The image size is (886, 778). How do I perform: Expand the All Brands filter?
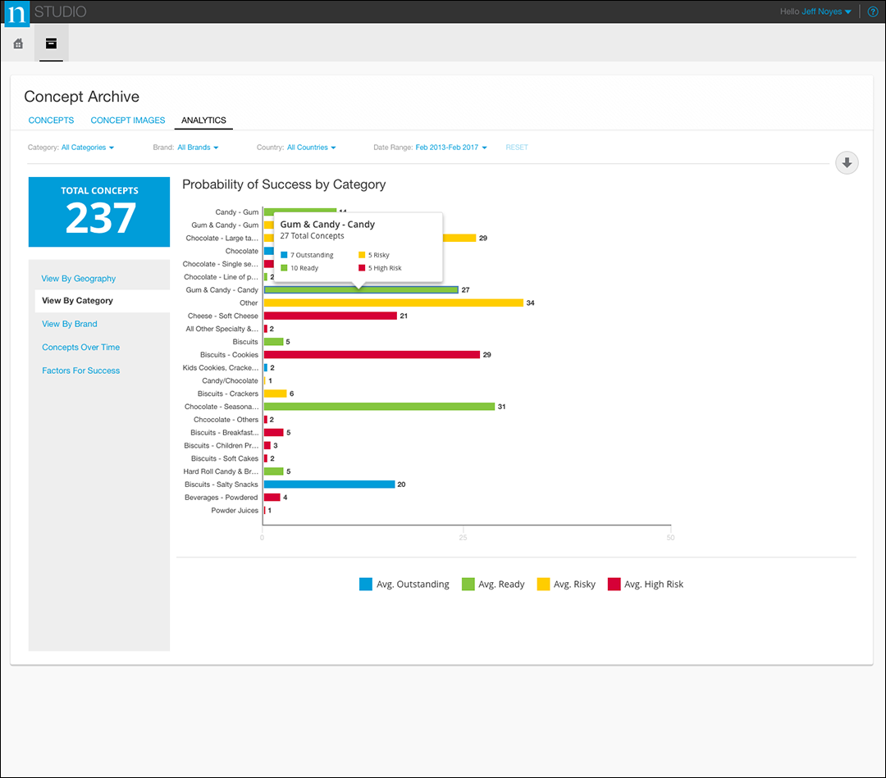click(198, 148)
